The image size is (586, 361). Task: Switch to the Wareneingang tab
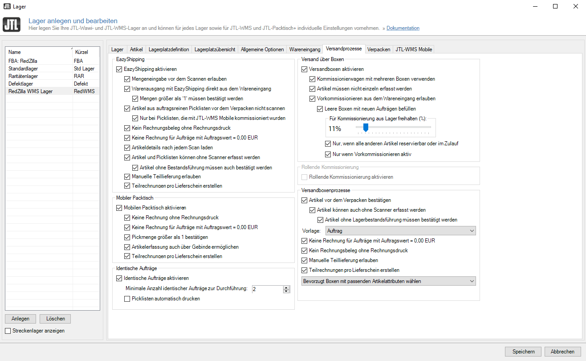click(305, 49)
